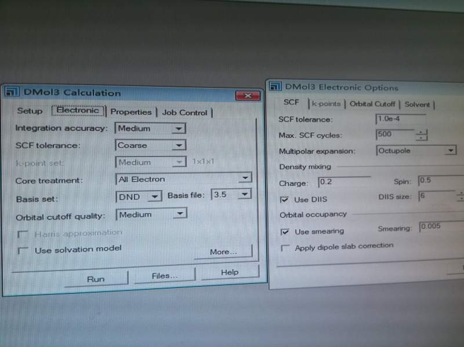Enable Apply dipole slab correction
Image resolution: width=464 pixels, height=347 pixels.
(x=285, y=249)
